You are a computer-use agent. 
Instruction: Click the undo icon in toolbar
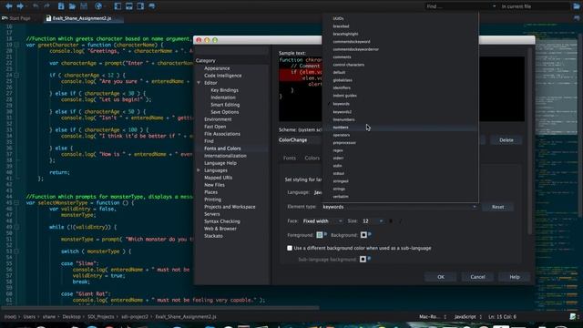36,6
